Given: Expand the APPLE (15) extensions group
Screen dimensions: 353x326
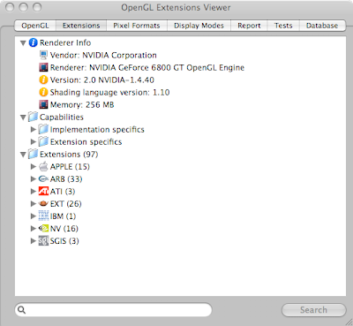Looking at the screenshot, I should [x=34, y=166].
